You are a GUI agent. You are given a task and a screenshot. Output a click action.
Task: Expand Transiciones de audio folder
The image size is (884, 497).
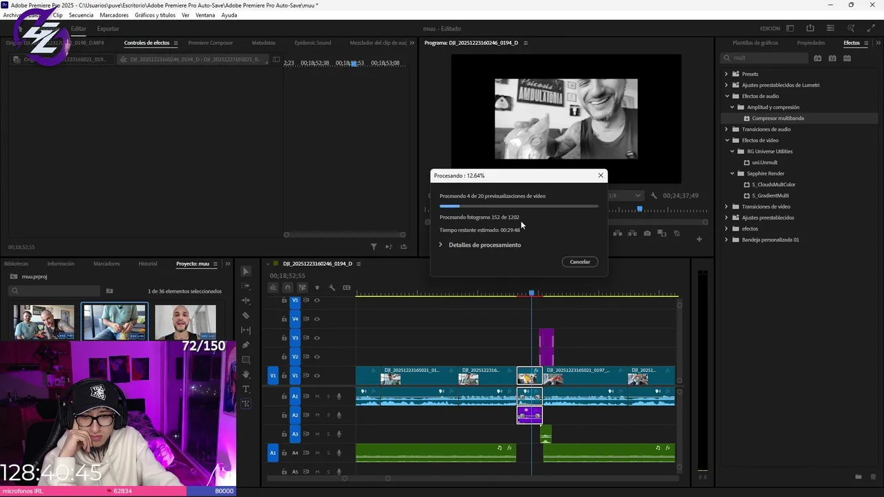[x=726, y=129]
